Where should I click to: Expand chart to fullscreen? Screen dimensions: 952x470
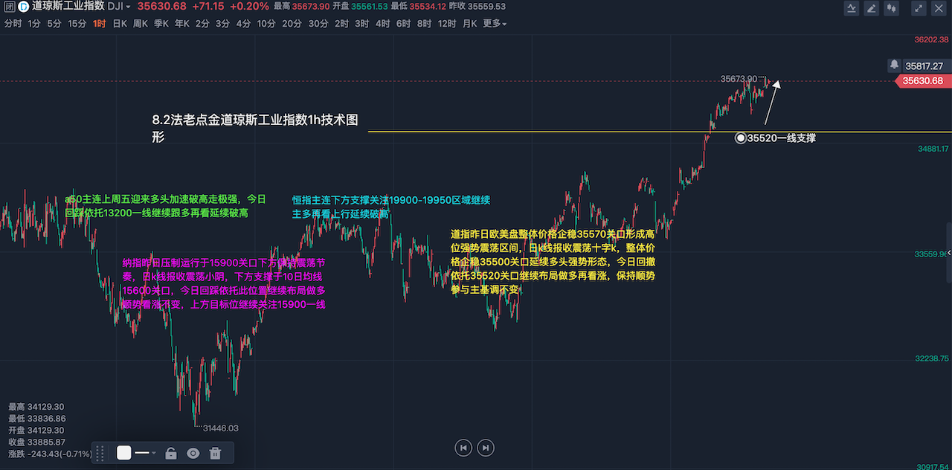pyautogui.click(x=919, y=8)
